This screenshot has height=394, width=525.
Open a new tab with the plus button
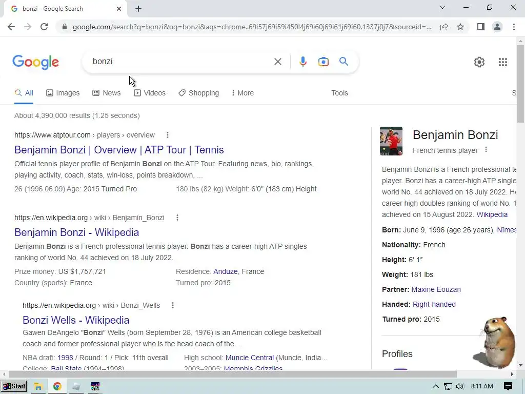(138, 9)
